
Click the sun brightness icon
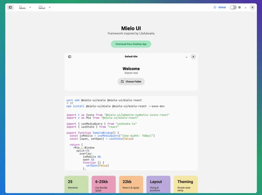(240, 7)
